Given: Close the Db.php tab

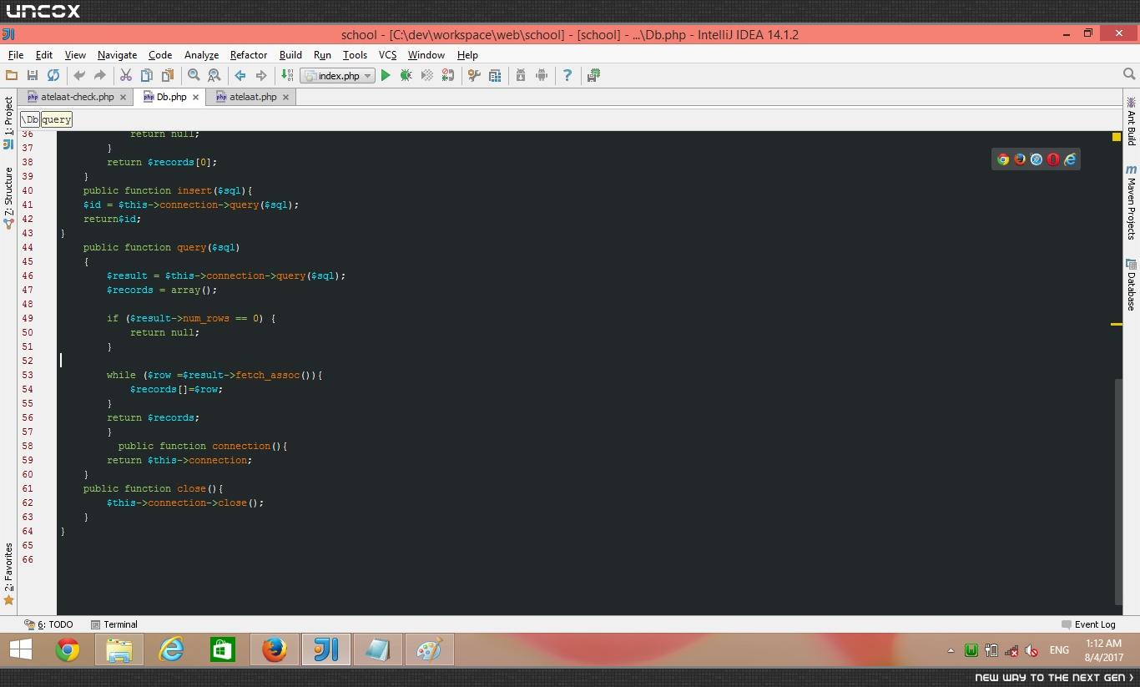Looking at the screenshot, I should click(196, 97).
